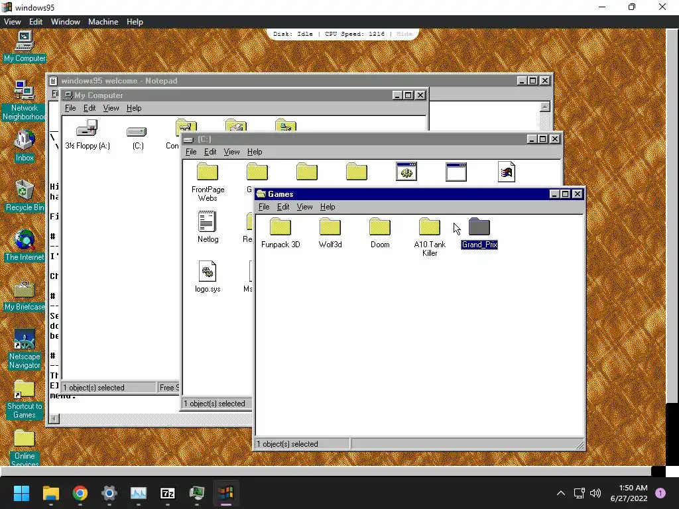This screenshot has height=509, width=679.
Task: Open Edit menu in My Computer window
Action: click(90, 108)
